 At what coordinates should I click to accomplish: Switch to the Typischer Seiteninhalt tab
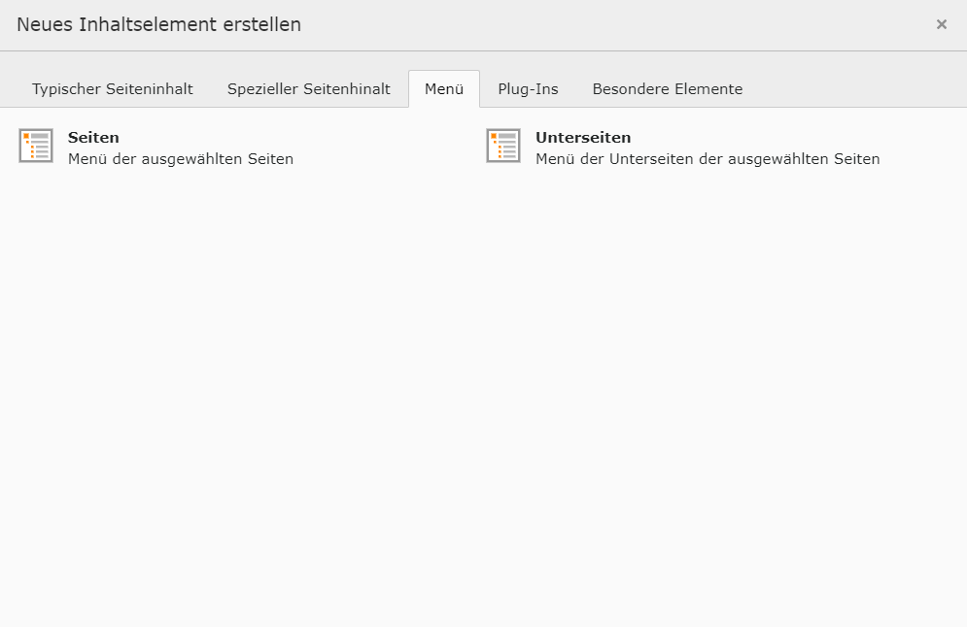point(113,89)
